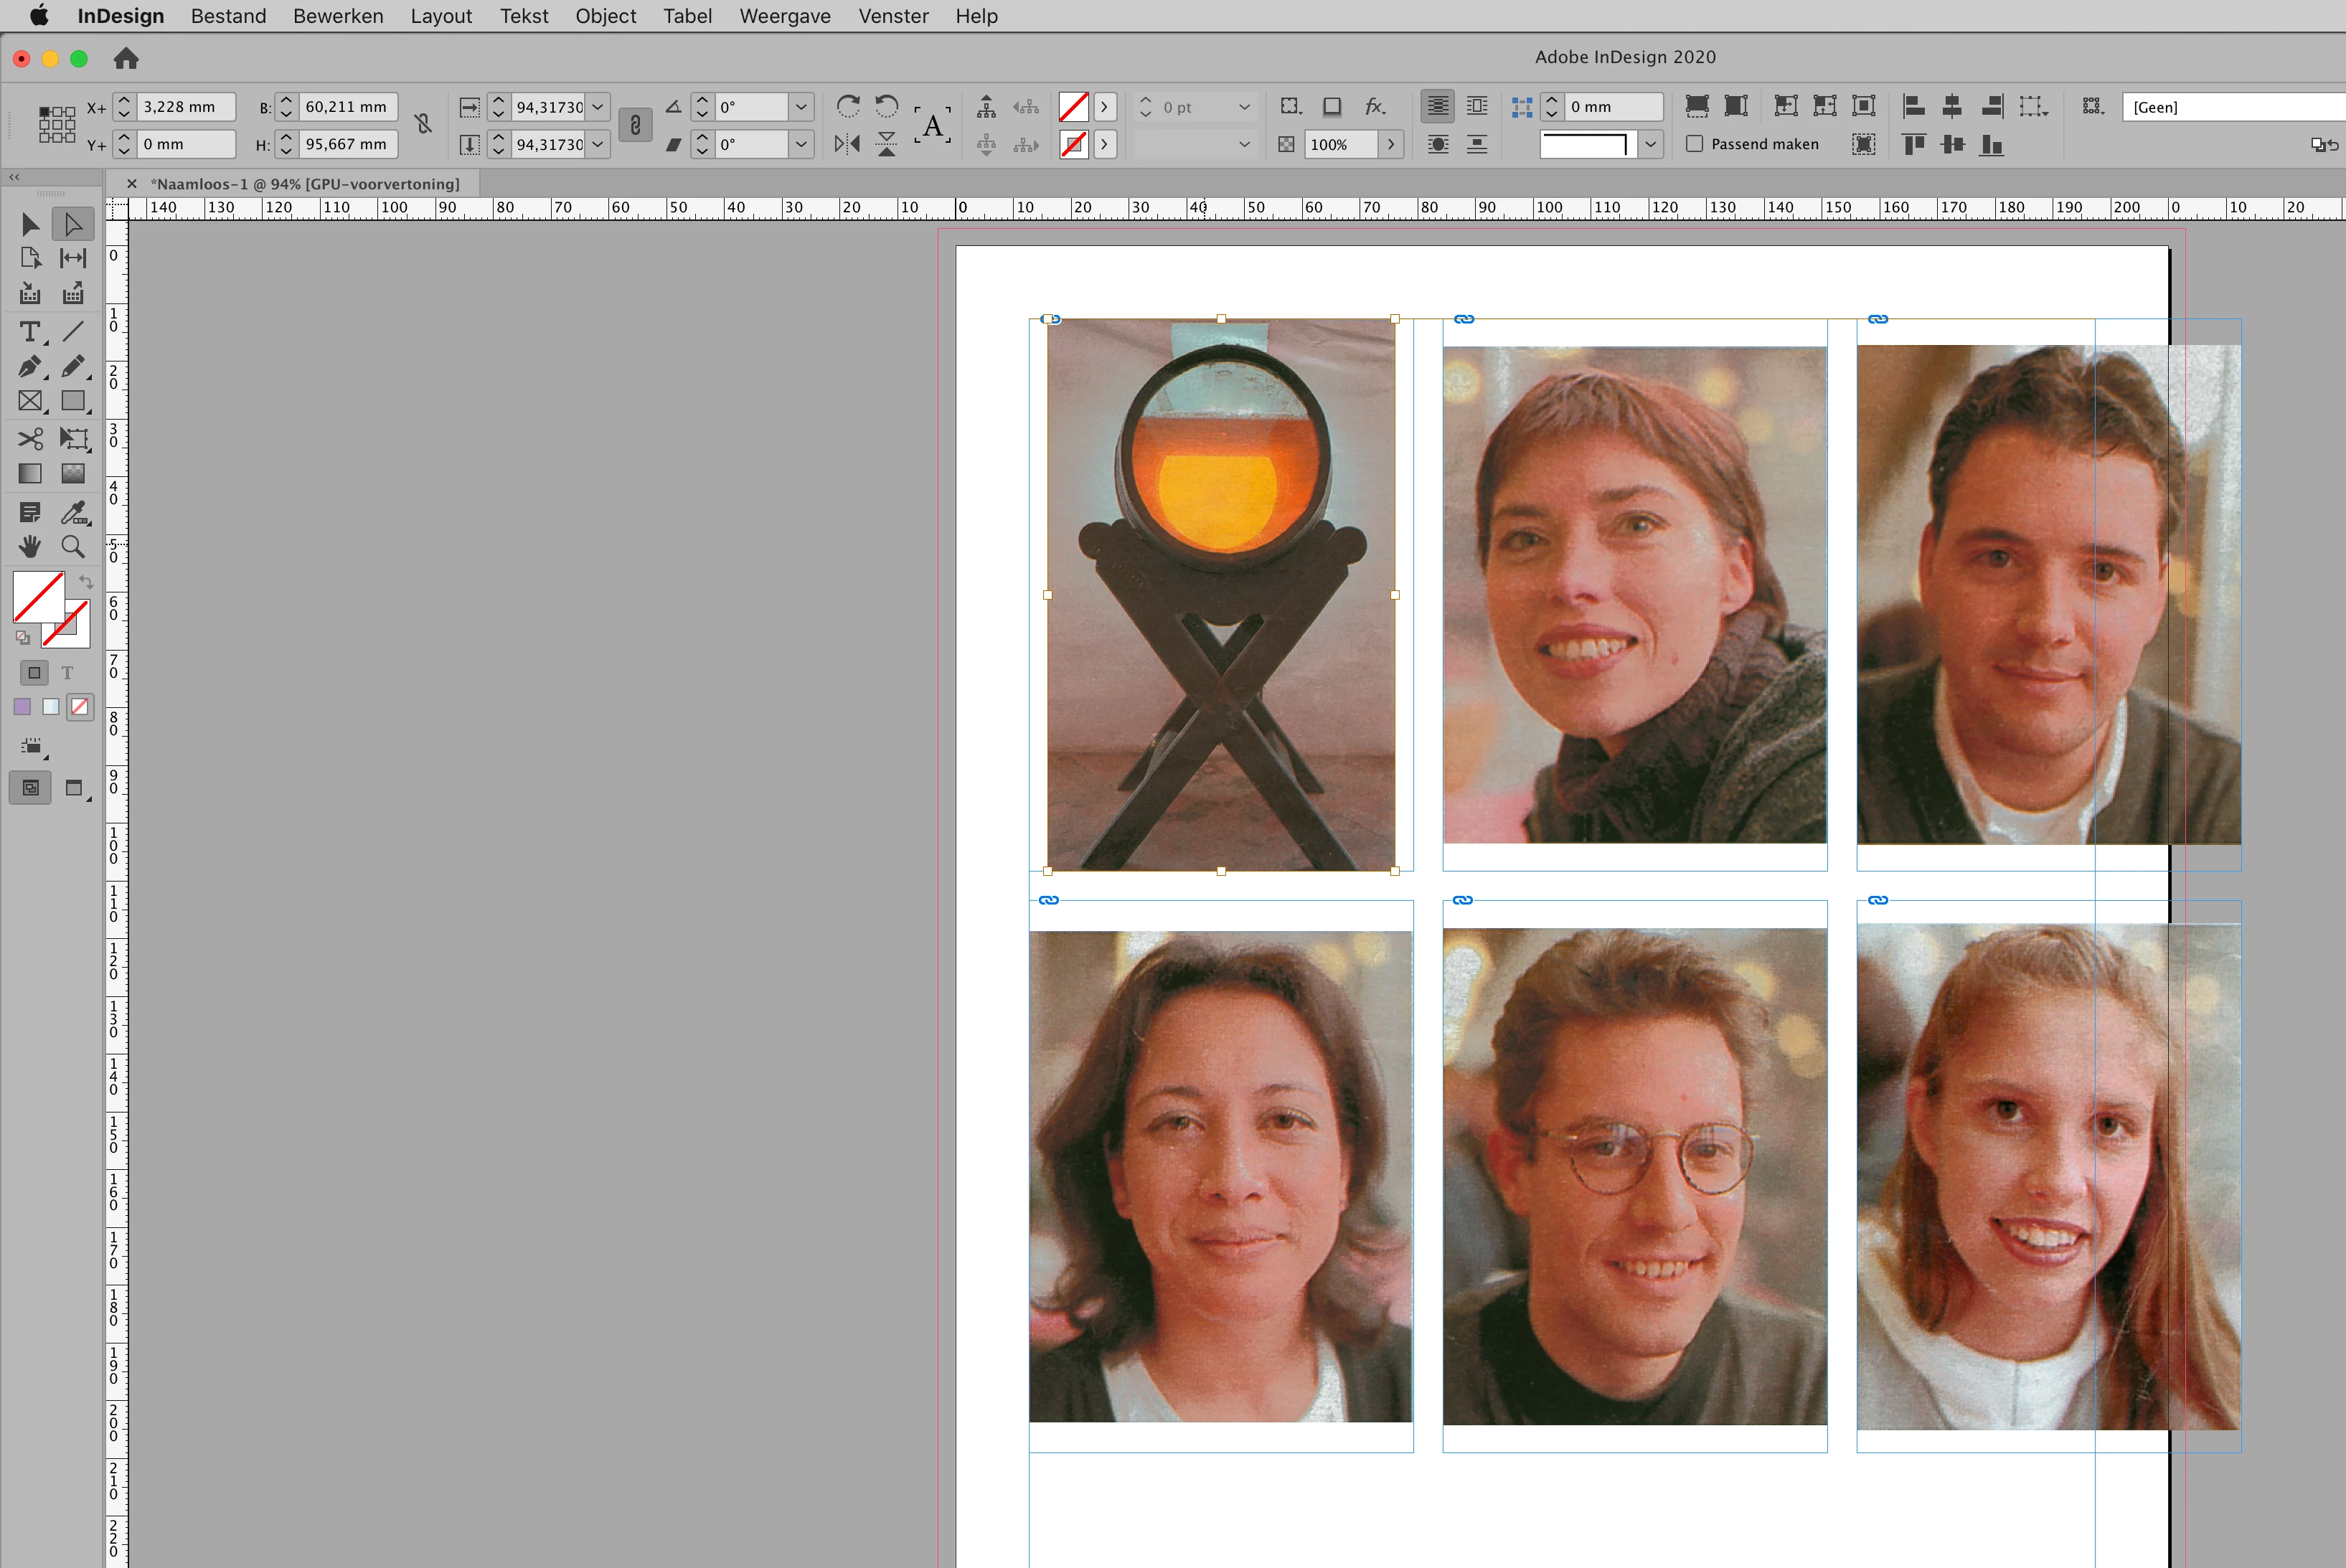
Task: Open the Weergave menu
Action: pyautogui.click(x=784, y=16)
